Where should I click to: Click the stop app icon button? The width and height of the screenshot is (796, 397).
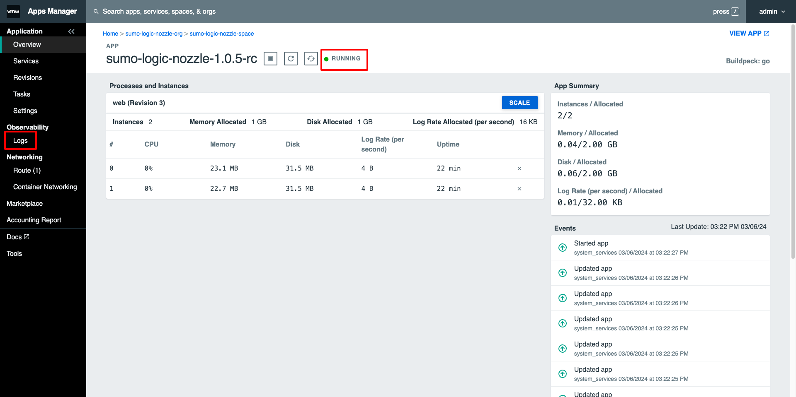click(x=270, y=59)
